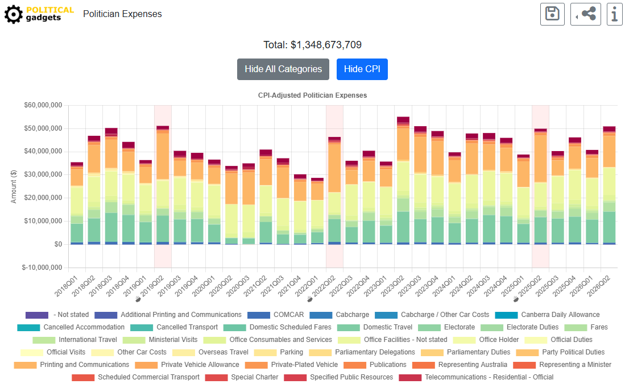Toggle Canberra Daily Allowance legend entry
This screenshot has height=384, width=625.
point(547,315)
